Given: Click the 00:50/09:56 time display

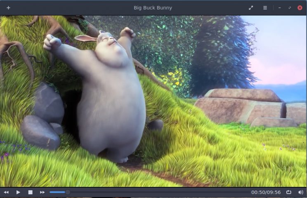Looking at the screenshot, I should pos(266,192).
